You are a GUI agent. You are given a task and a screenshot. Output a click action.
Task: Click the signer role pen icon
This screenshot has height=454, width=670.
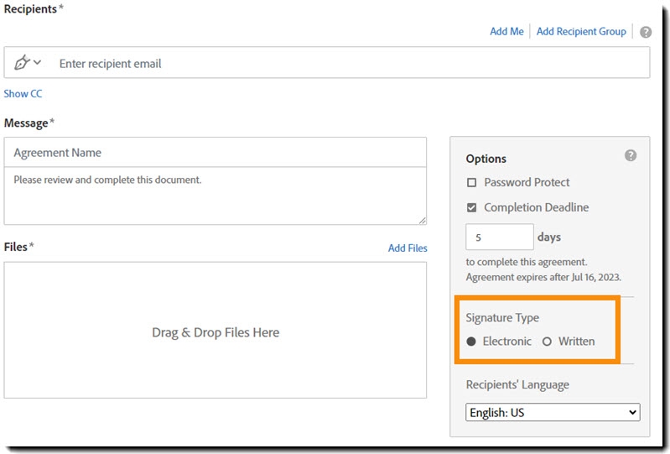pyautogui.click(x=22, y=63)
